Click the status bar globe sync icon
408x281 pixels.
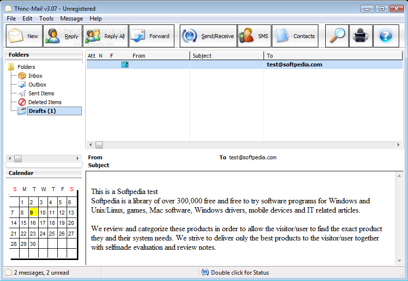coord(205,272)
